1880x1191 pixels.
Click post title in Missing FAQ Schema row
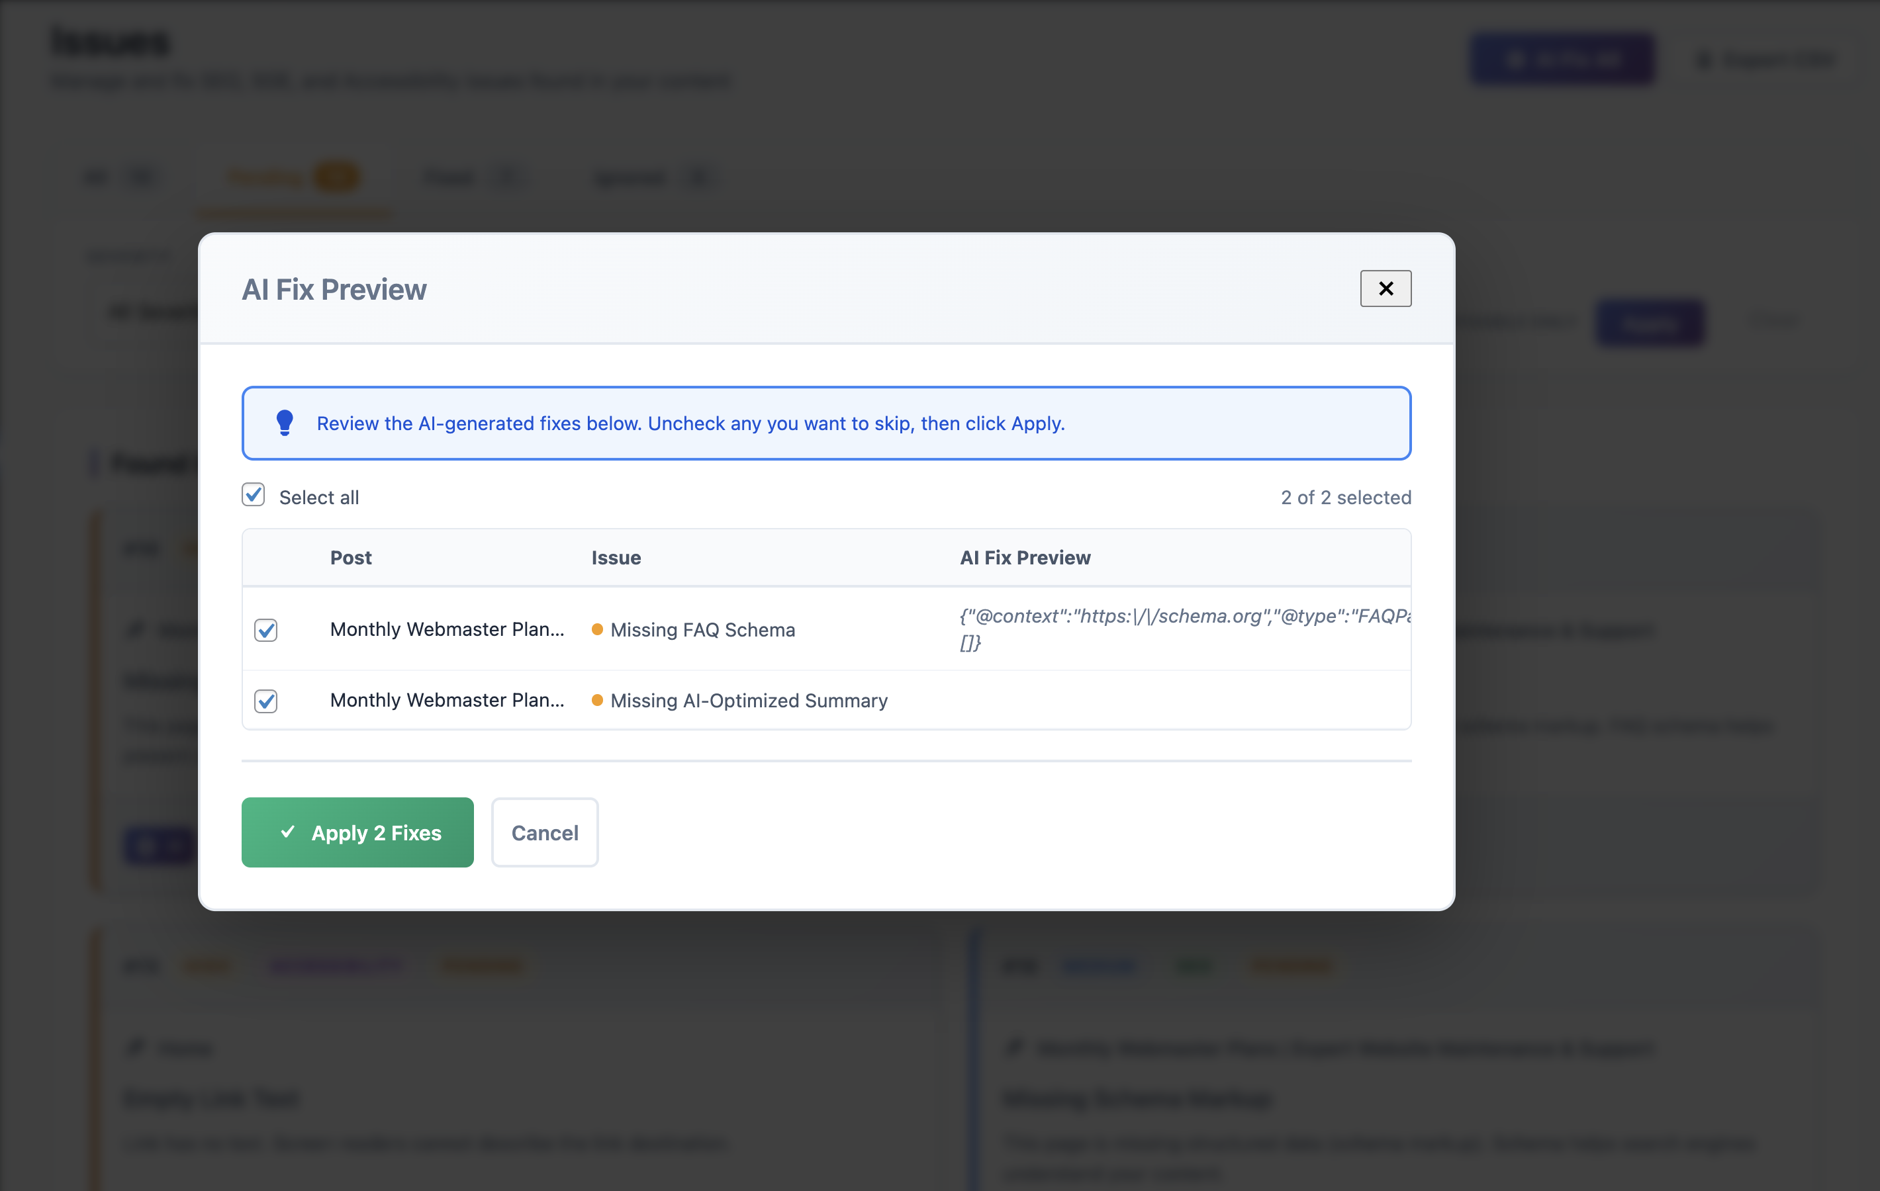coord(447,629)
